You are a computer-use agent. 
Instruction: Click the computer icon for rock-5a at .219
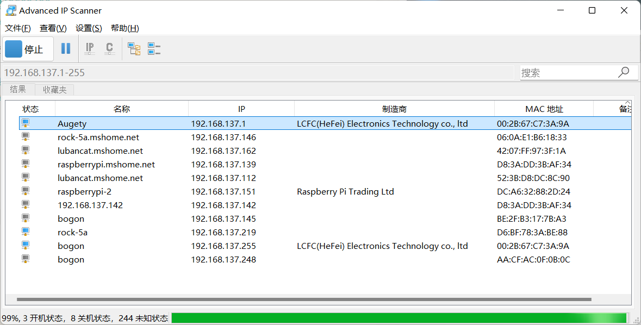[x=26, y=232]
